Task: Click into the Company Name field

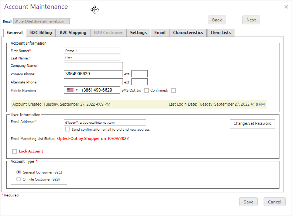Action: pos(93,66)
